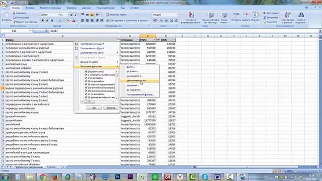322x181 pixels.
Task: Open the column D filter dropdown
Action: (x=174, y=40)
